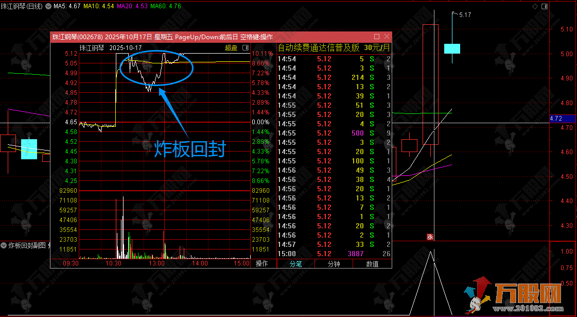Click the blue 4.72 price tag on axis
577x317 pixels.
(562, 119)
